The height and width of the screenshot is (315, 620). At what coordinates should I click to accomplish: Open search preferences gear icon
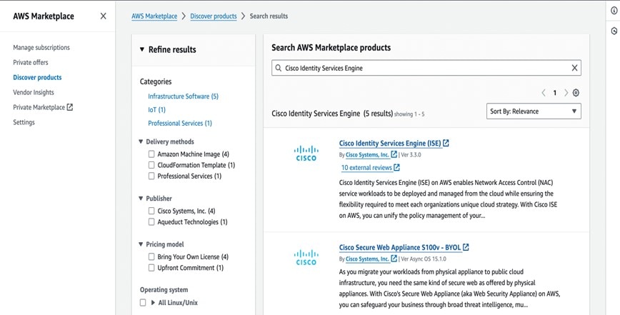coord(576,93)
